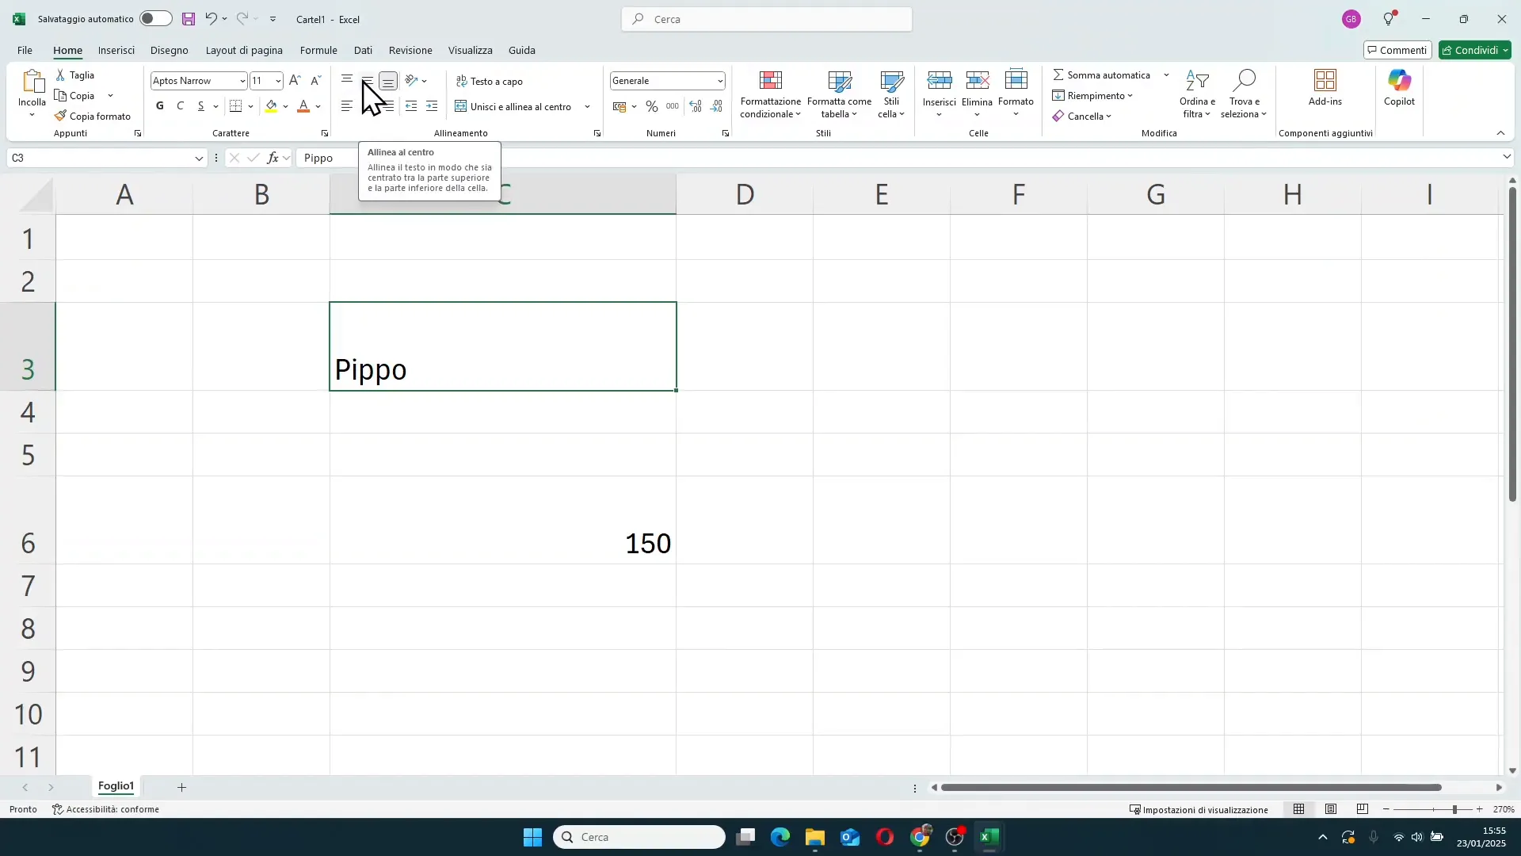This screenshot has height=856, width=1521.
Task: Switch to normal view in status bar
Action: click(1299, 809)
